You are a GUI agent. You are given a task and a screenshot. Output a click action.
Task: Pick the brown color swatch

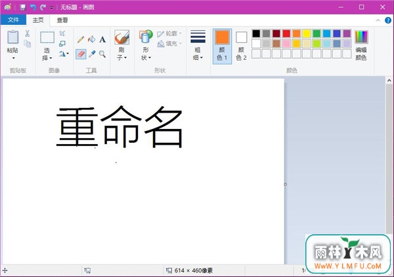click(x=276, y=43)
